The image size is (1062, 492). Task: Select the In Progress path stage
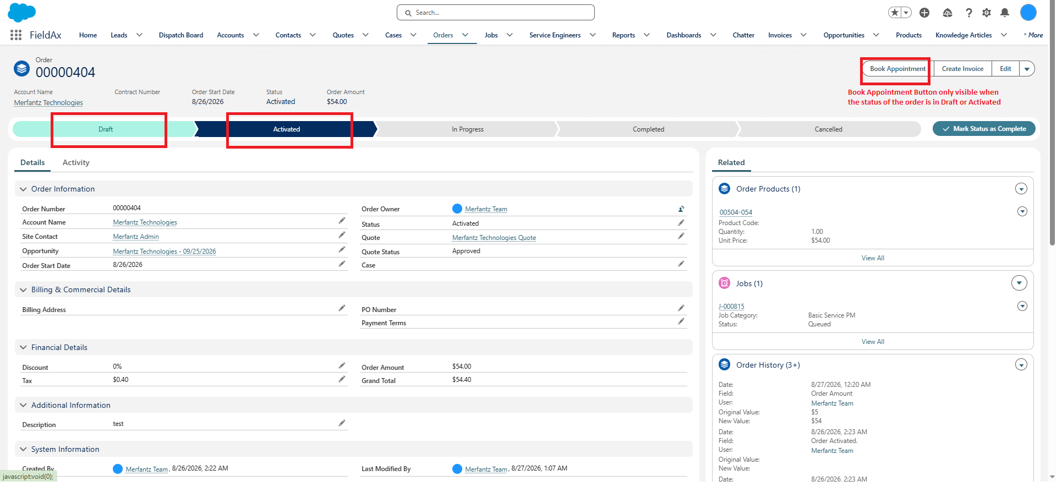pos(468,130)
